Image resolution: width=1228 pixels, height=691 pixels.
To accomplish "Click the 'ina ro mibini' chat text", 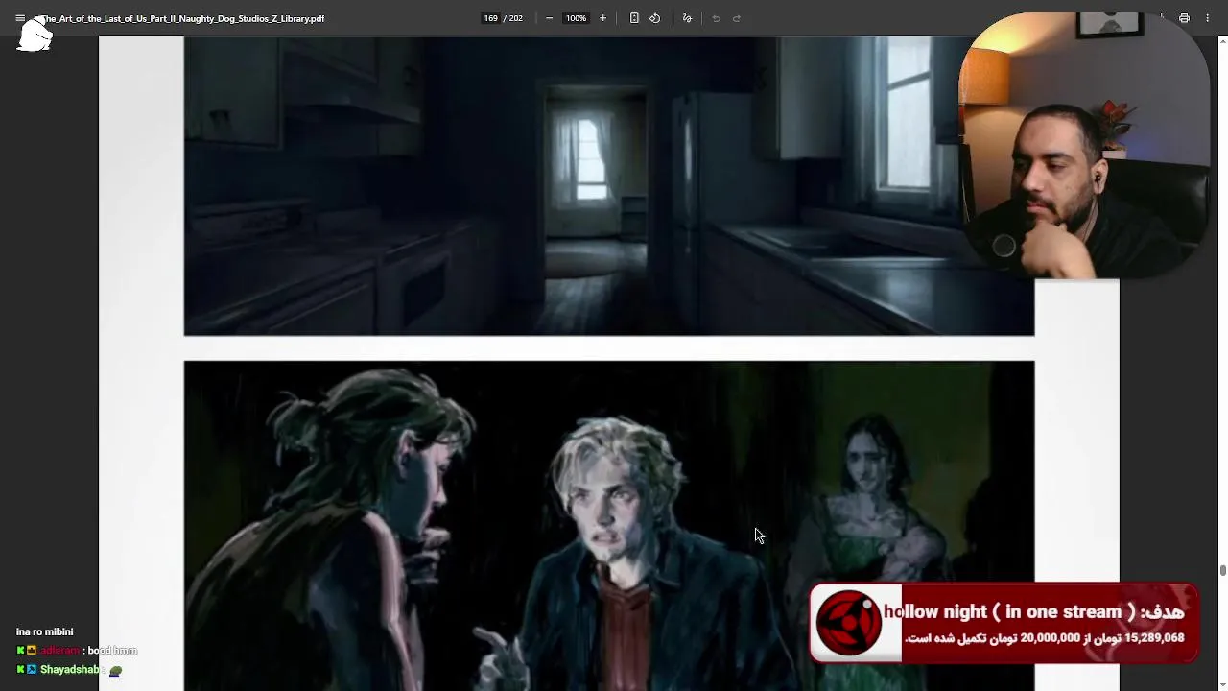I will point(44,631).
